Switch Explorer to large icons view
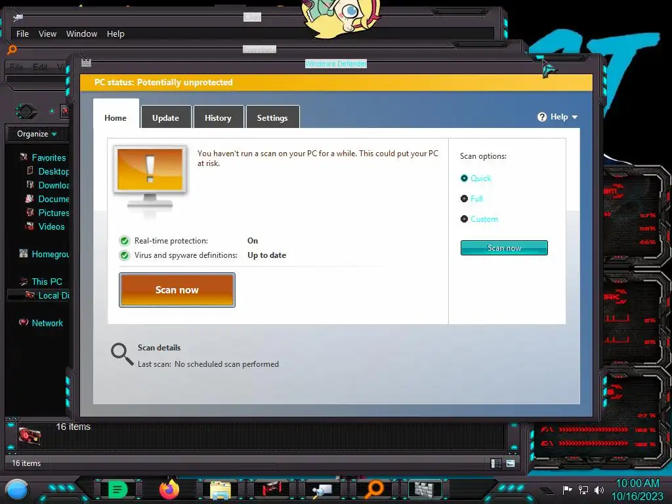The image size is (672, 504). point(511,463)
